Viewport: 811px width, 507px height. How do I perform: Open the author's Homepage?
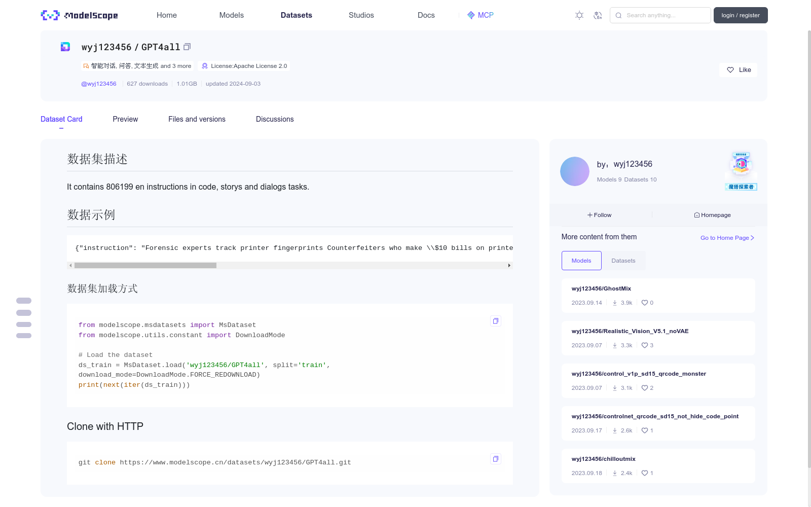pyautogui.click(x=712, y=215)
